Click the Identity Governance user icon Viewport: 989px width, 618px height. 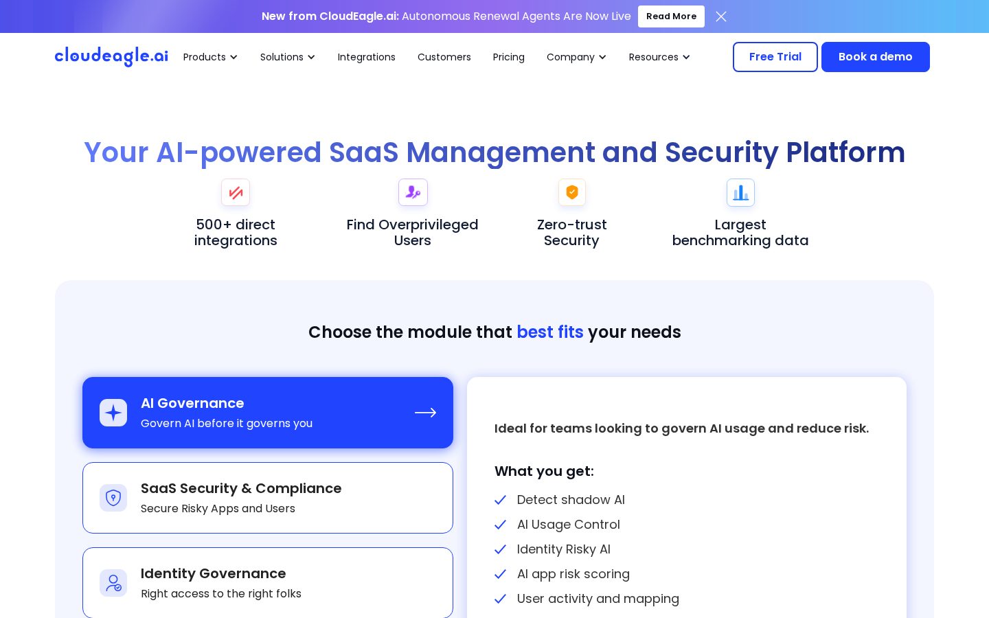[113, 583]
